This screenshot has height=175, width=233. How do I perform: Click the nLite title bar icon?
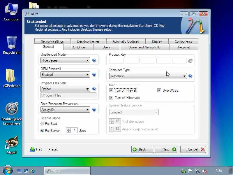(x=27, y=14)
